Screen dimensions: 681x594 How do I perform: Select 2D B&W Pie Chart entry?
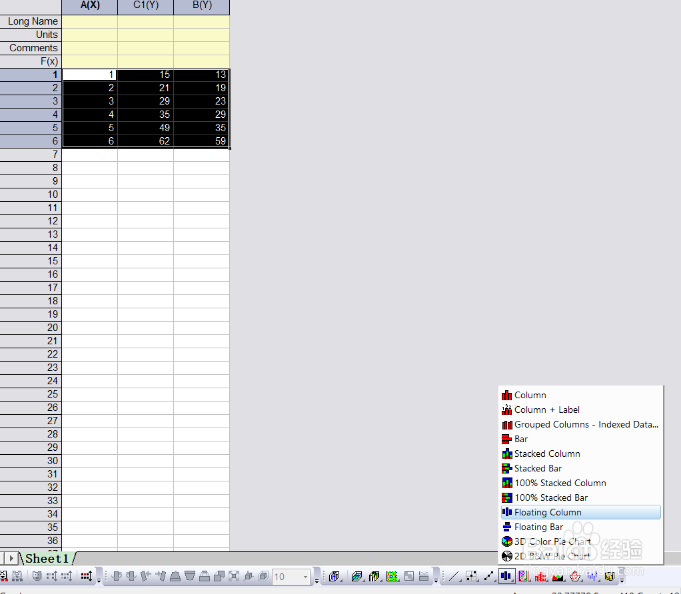tap(580, 556)
